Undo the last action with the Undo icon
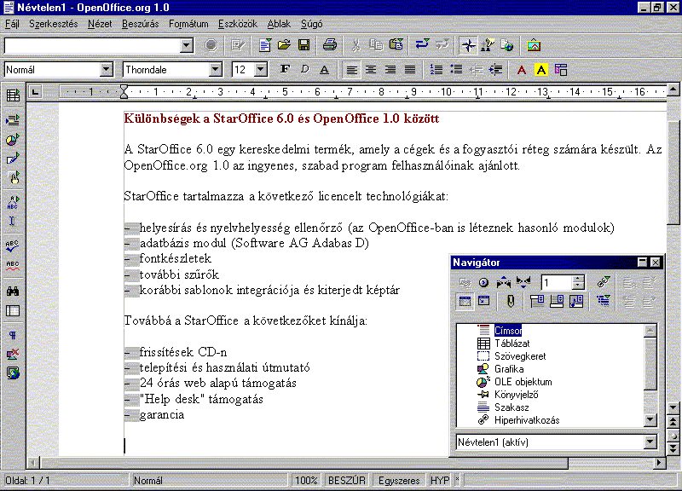This screenshot has height=491, width=682. point(422,45)
